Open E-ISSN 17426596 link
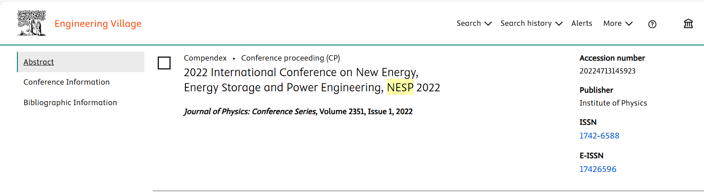704x196 pixels. click(x=598, y=169)
